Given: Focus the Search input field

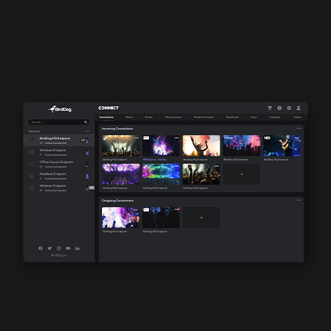Looking at the screenshot, I should [x=59, y=122].
